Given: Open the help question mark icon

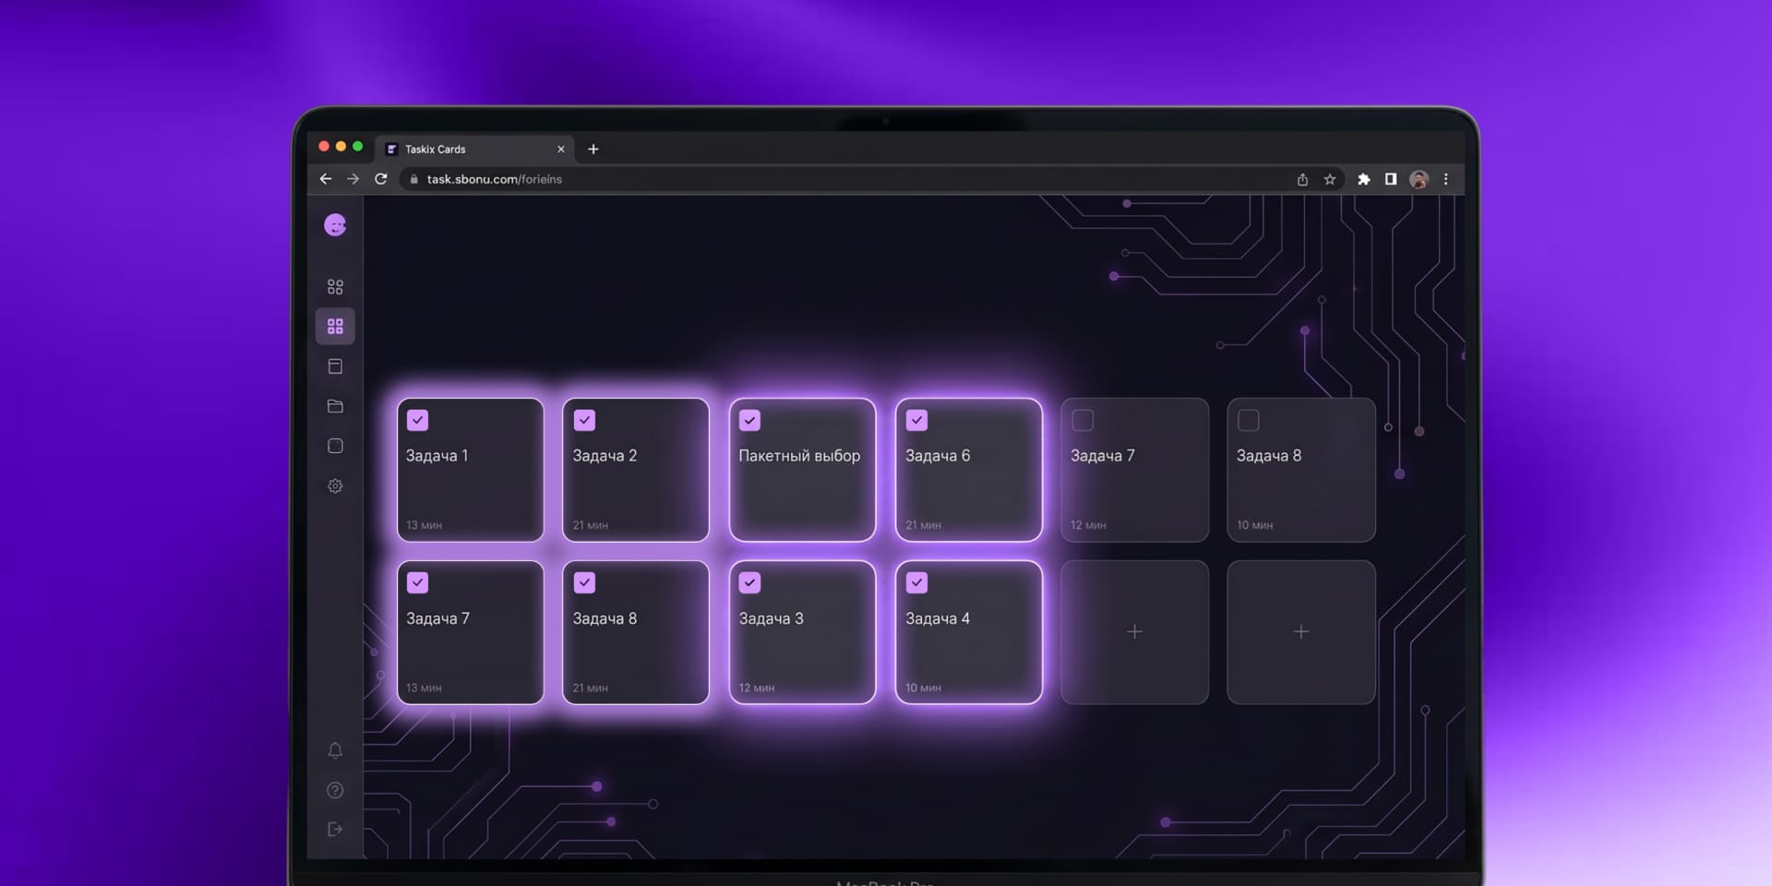Looking at the screenshot, I should point(335,790).
